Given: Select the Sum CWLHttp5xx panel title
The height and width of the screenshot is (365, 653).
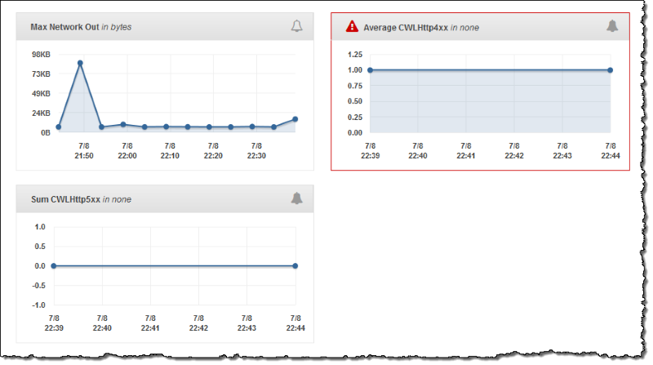Looking at the screenshot, I should (80, 199).
